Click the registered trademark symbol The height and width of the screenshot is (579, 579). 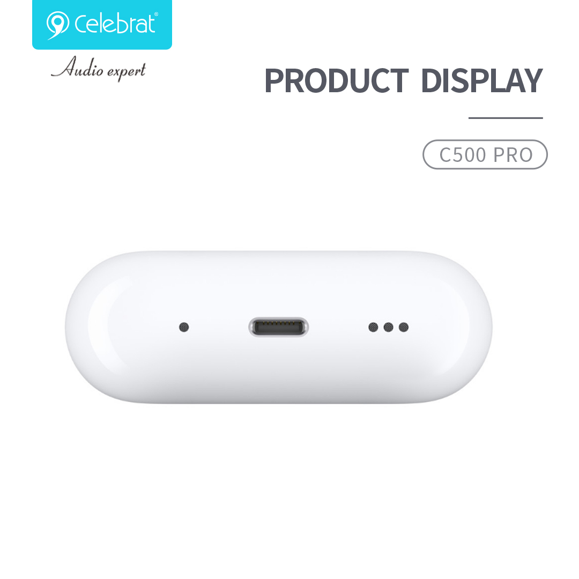point(156,14)
